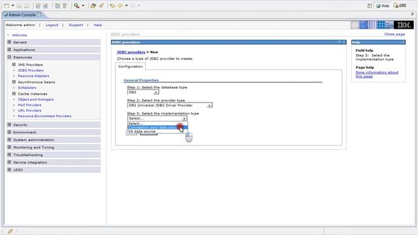Open the provider type dropdown
The image size is (418, 235).
click(x=170, y=105)
